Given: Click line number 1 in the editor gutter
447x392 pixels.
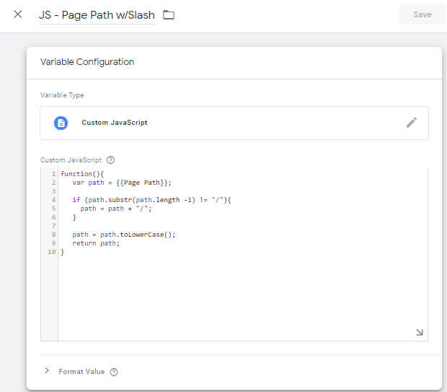Looking at the screenshot, I should tap(53, 174).
